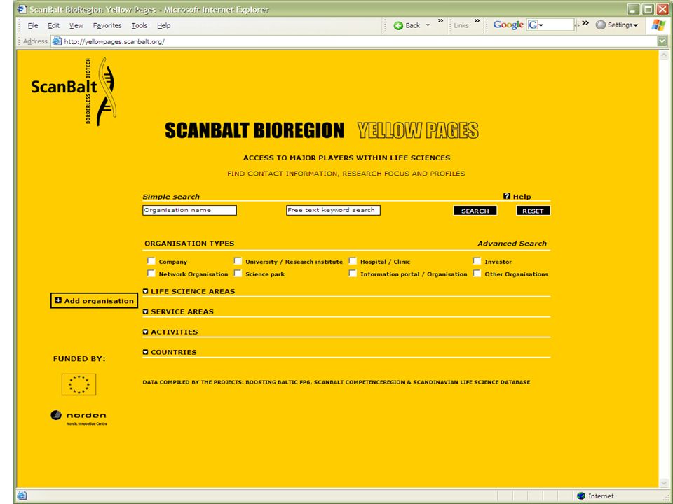Viewport: 673px width, 504px height.
Task: Click the Free text keyword search field
Action: [334, 210]
